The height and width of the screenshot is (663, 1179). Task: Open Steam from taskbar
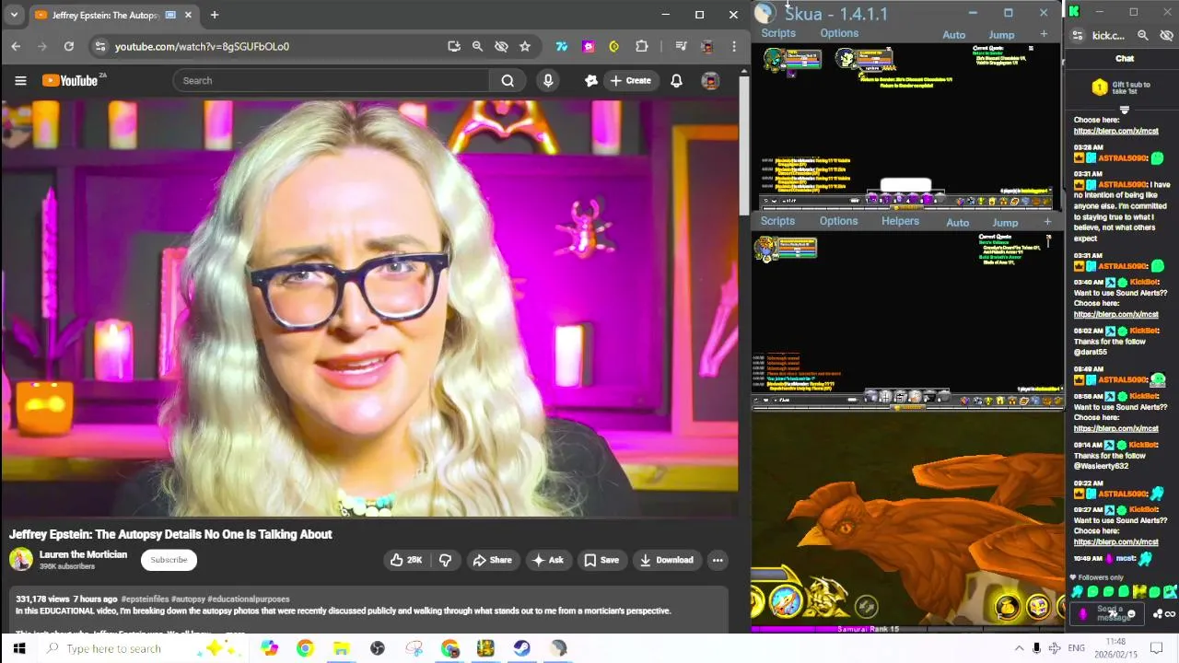(x=522, y=648)
